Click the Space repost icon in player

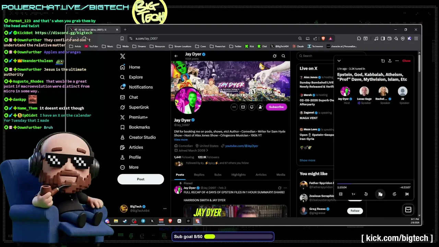tap(383, 61)
